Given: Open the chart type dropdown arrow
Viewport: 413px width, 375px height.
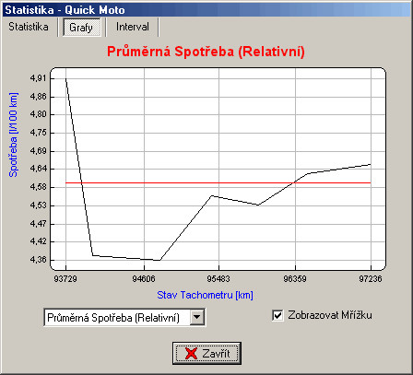Looking at the screenshot, I should (x=196, y=318).
